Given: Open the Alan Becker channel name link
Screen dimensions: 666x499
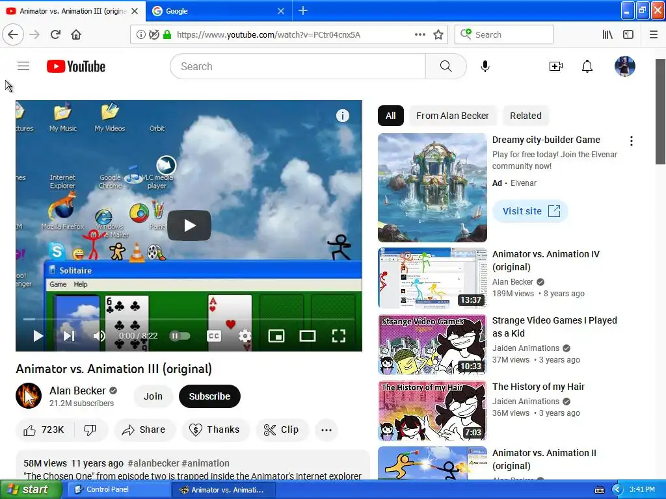Looking at the screenshot, I should tap(77, 390).
